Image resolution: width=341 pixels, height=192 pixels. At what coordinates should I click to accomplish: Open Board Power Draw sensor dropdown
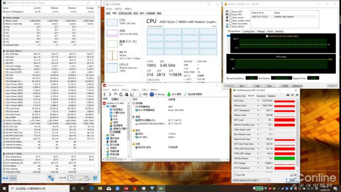(258, 139)
